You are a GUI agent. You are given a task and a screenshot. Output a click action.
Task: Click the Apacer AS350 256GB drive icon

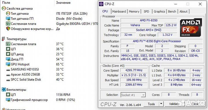(x=8, y=75)
